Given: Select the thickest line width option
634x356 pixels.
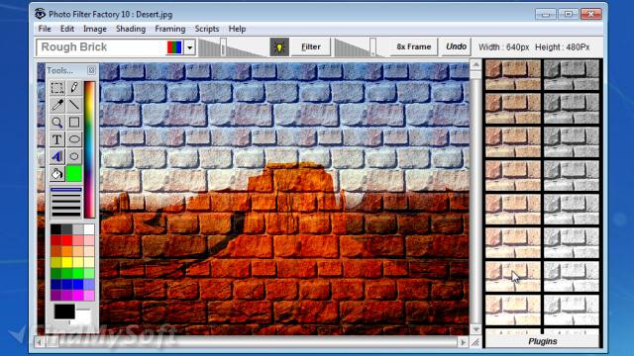Looking at the screenshot, I should point(66,214).
